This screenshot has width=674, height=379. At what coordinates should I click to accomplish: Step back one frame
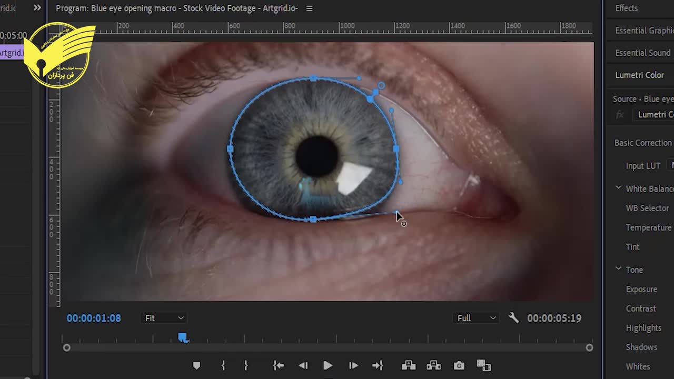303,365
